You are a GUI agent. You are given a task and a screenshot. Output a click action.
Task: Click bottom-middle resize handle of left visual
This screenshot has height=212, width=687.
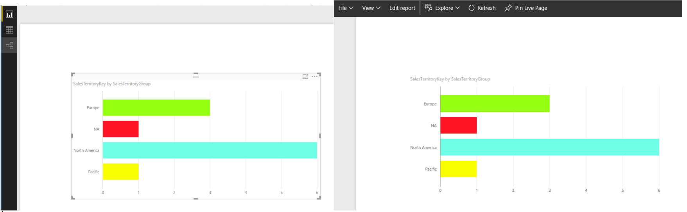pos(196,199)
